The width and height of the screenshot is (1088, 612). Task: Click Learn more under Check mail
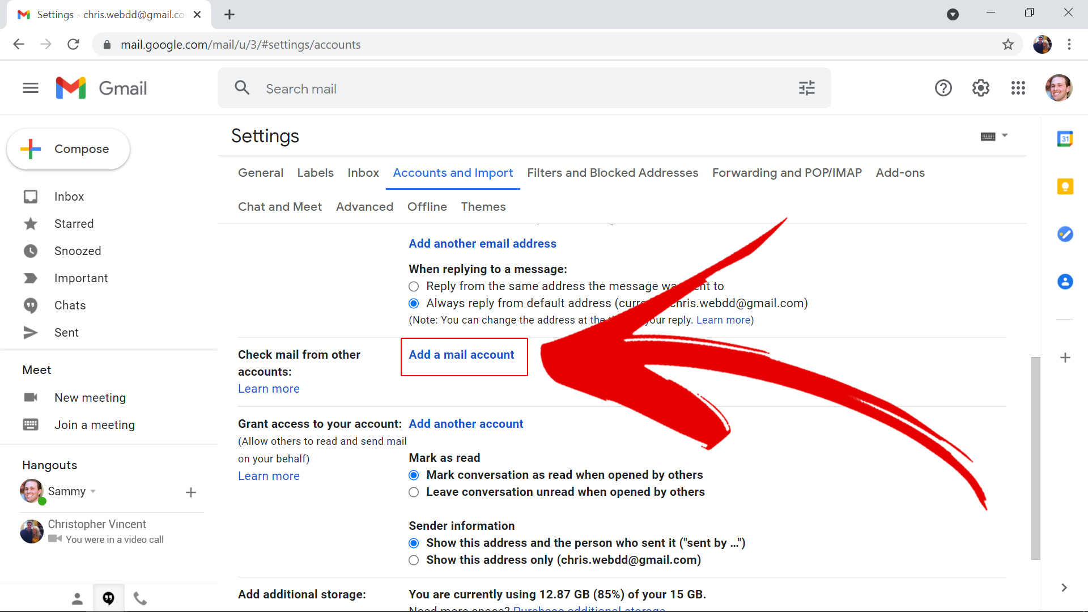coord(269,389)
